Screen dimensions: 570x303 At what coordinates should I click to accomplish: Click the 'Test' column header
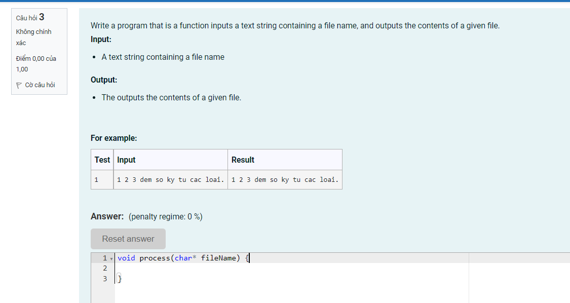pos(102,160)
